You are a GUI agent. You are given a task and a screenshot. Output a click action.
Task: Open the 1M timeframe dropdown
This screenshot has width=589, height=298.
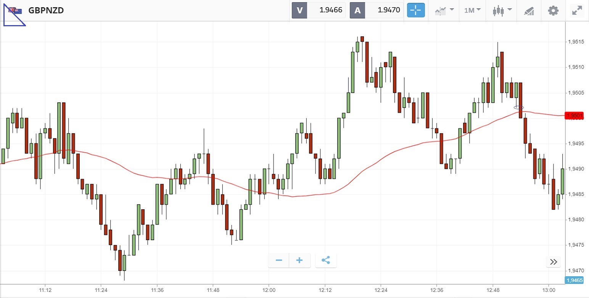click(472, 10)
